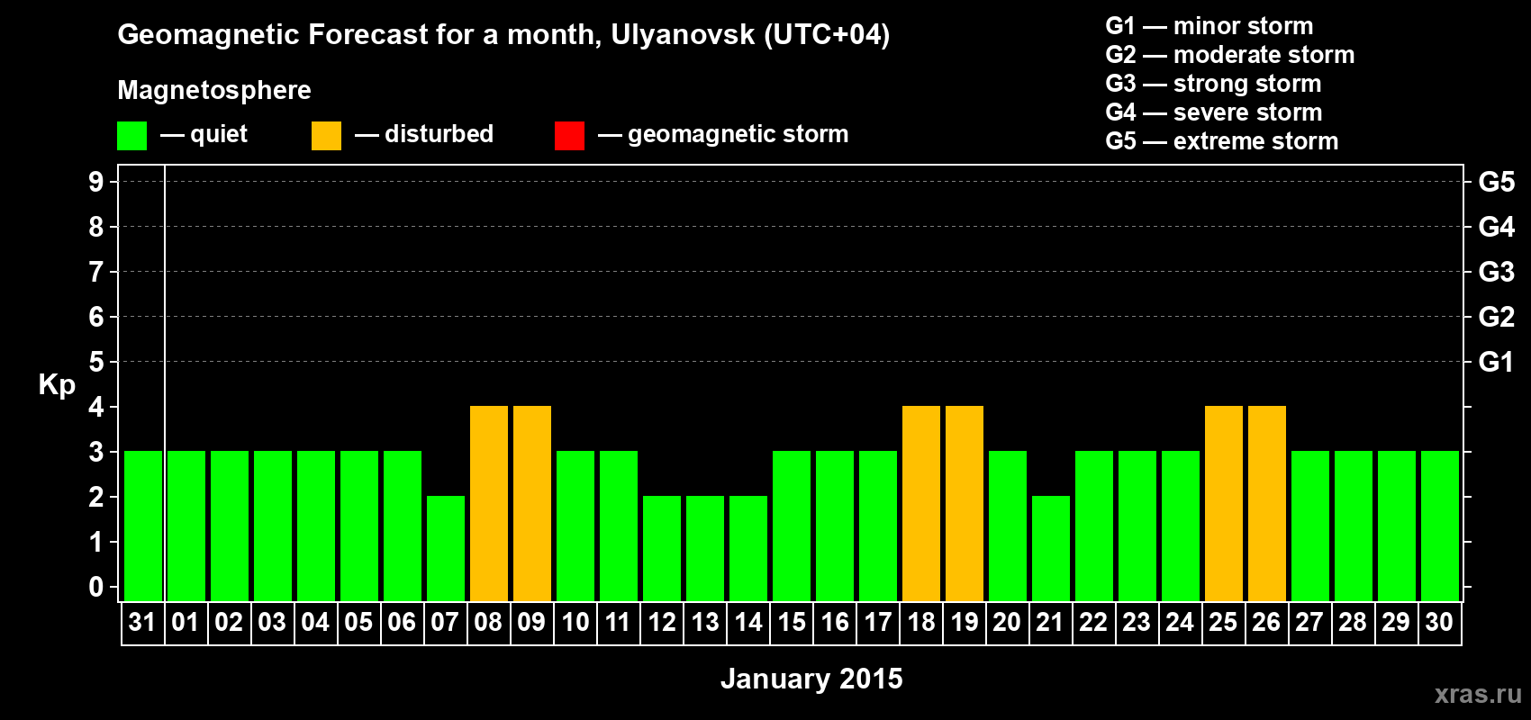
Task: Click Kp axis value 0
Action: tap(96, 587)
